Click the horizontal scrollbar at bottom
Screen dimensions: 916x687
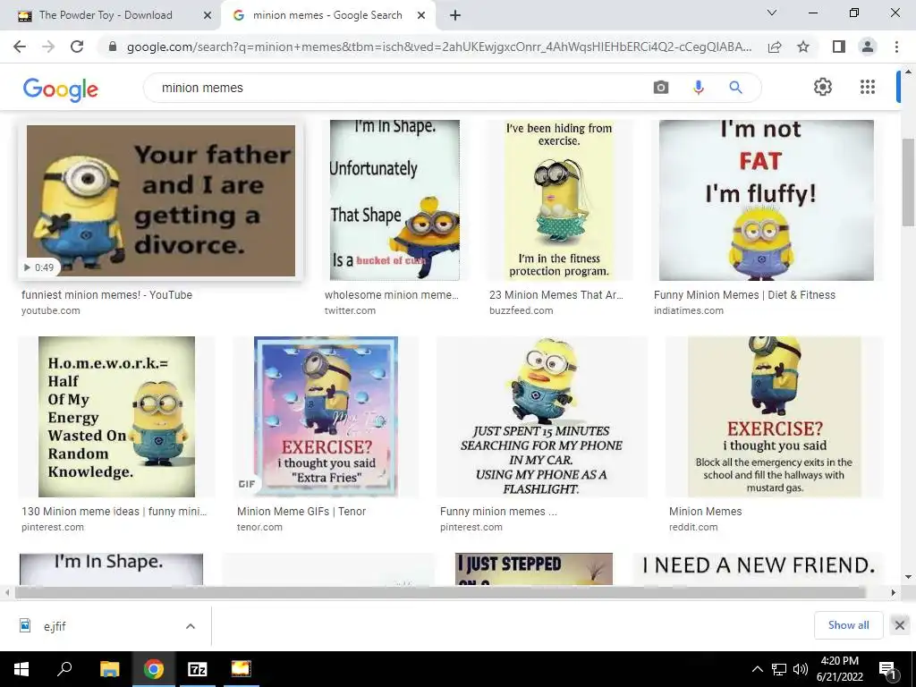pyautogui.click(x=440, y=592)
